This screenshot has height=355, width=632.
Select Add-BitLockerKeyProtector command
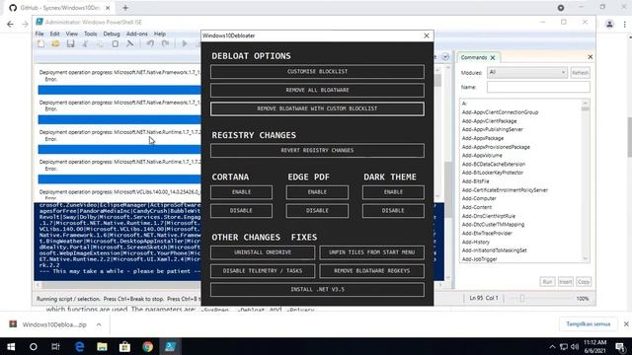[x=493, y=173]
